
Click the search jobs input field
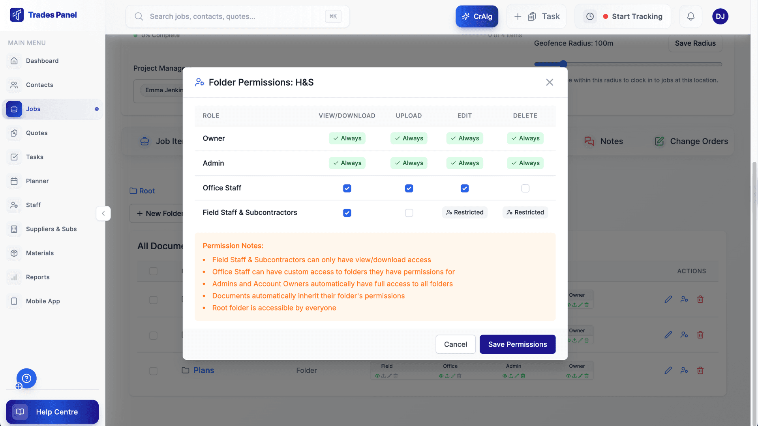(x=237, y=16)
